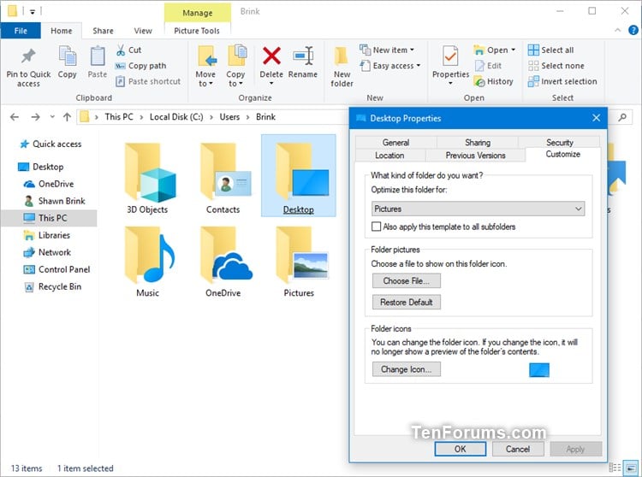Click the Pin to Quick access icon

pyautogui.click(x=28, y=56)
